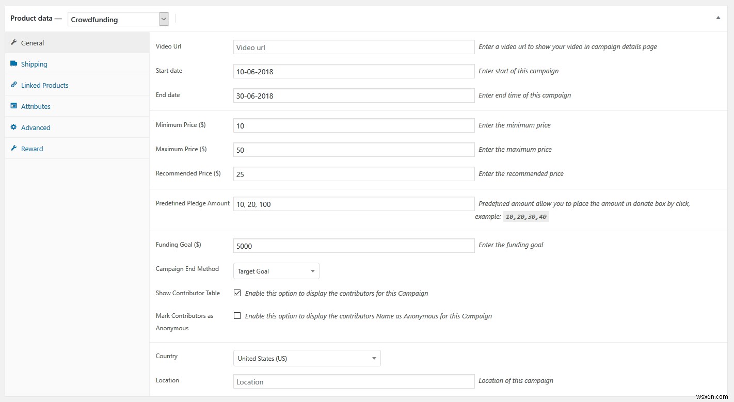
Task: Go to the Reward section
Action: tap(32, 148)
